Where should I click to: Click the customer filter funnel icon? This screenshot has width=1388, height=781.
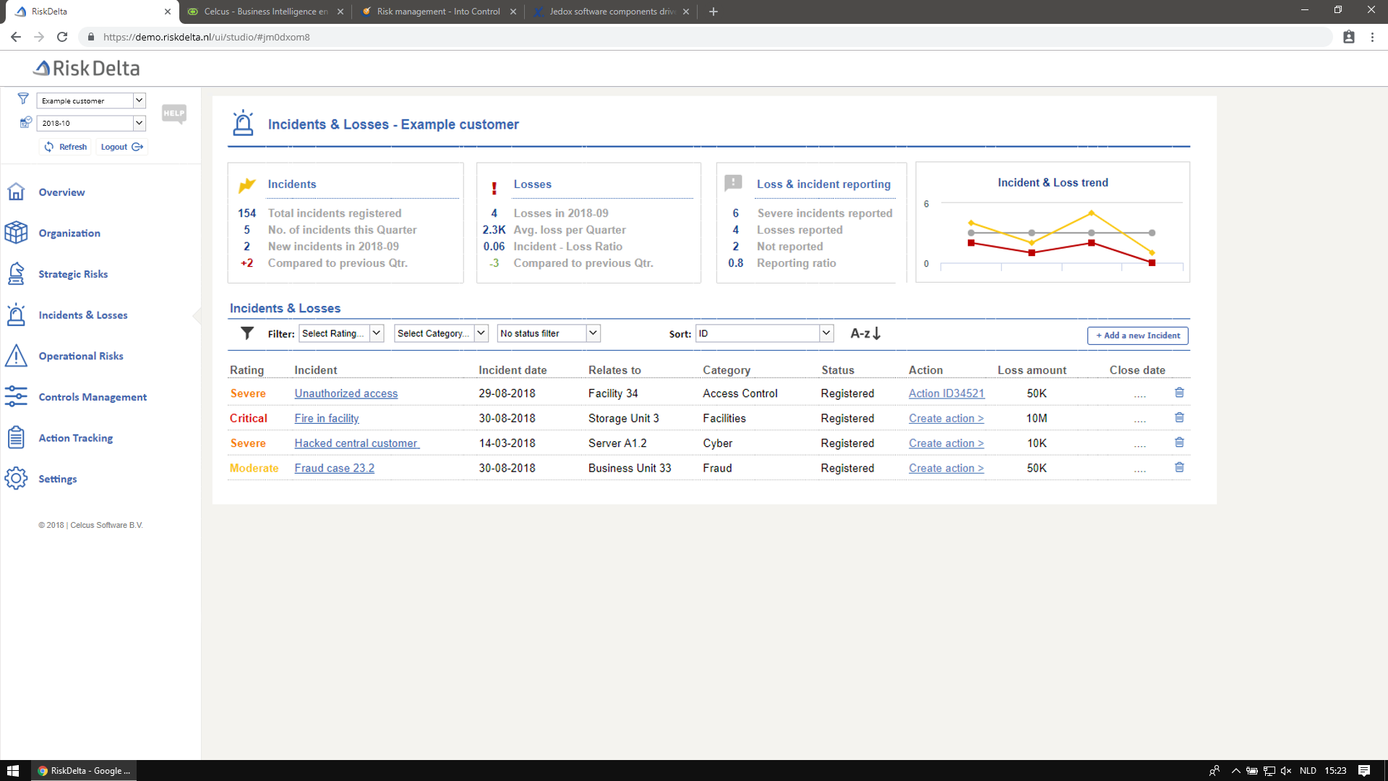[23, 98]
